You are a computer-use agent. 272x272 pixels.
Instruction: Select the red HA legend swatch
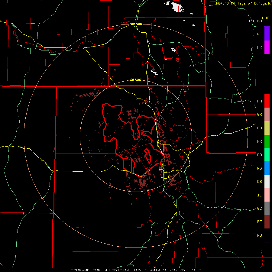coord(267,101)
